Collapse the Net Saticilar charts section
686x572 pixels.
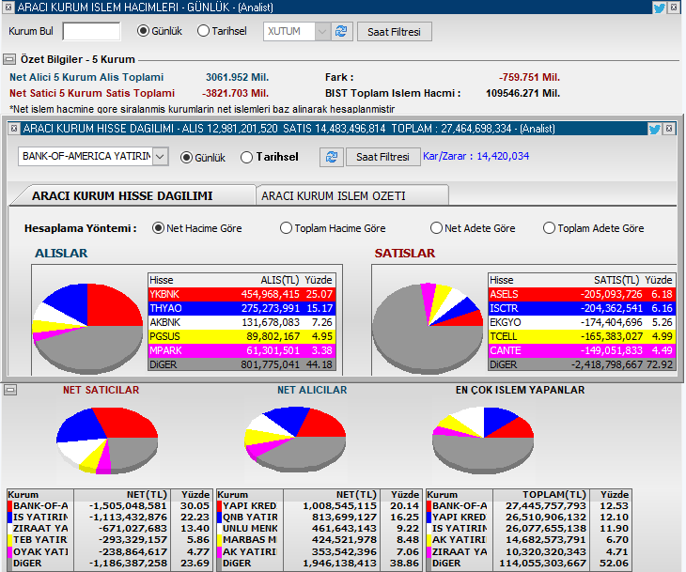10,390
